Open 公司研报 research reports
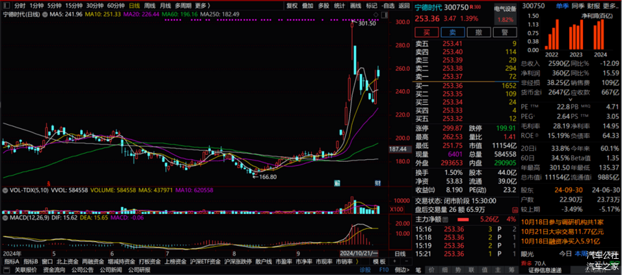Image resolution: width=622 pixels, height=275 pixels. [x=139, y=270]
